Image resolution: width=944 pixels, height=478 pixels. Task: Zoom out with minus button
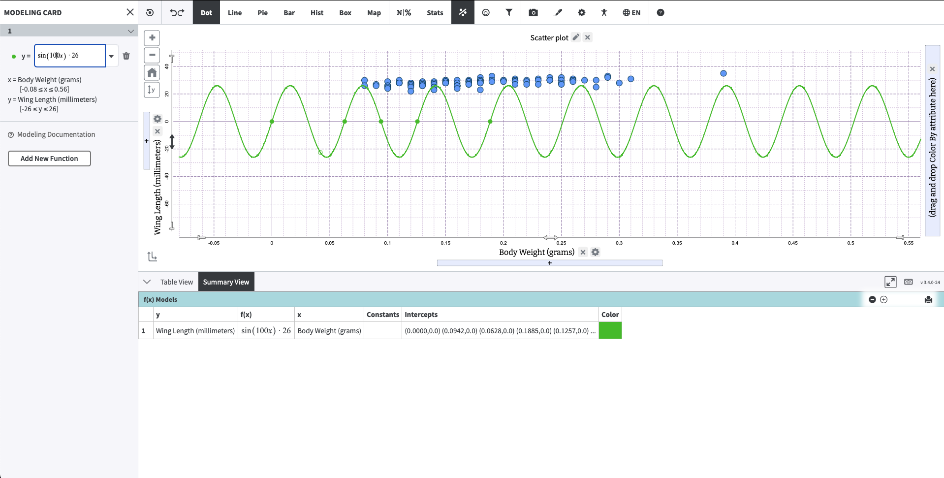[x=152, y=55]
